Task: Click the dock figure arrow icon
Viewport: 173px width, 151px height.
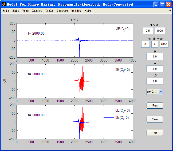Action: [170, 11]
